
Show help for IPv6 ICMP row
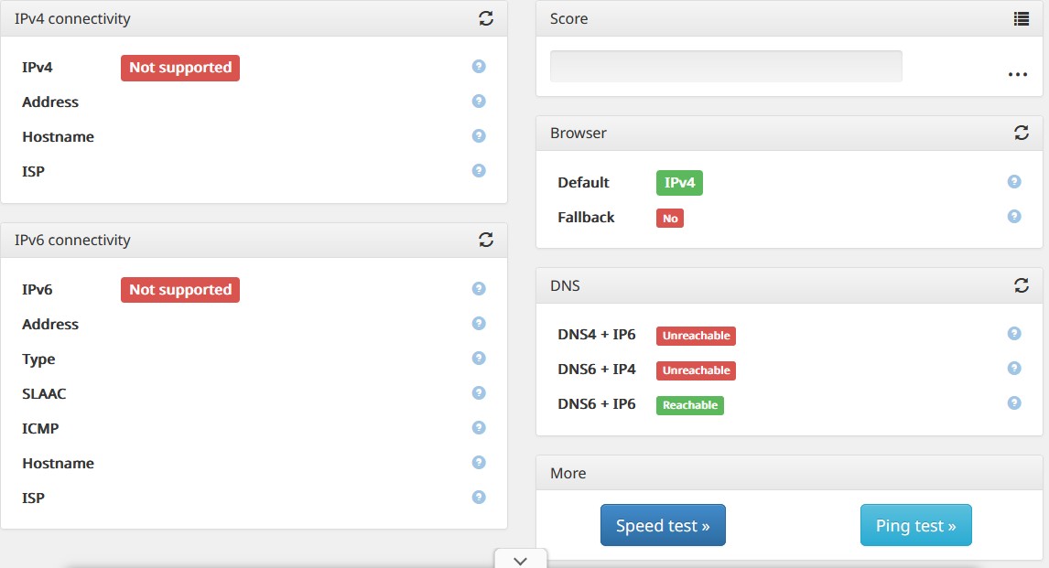click(x=479, y=428)
